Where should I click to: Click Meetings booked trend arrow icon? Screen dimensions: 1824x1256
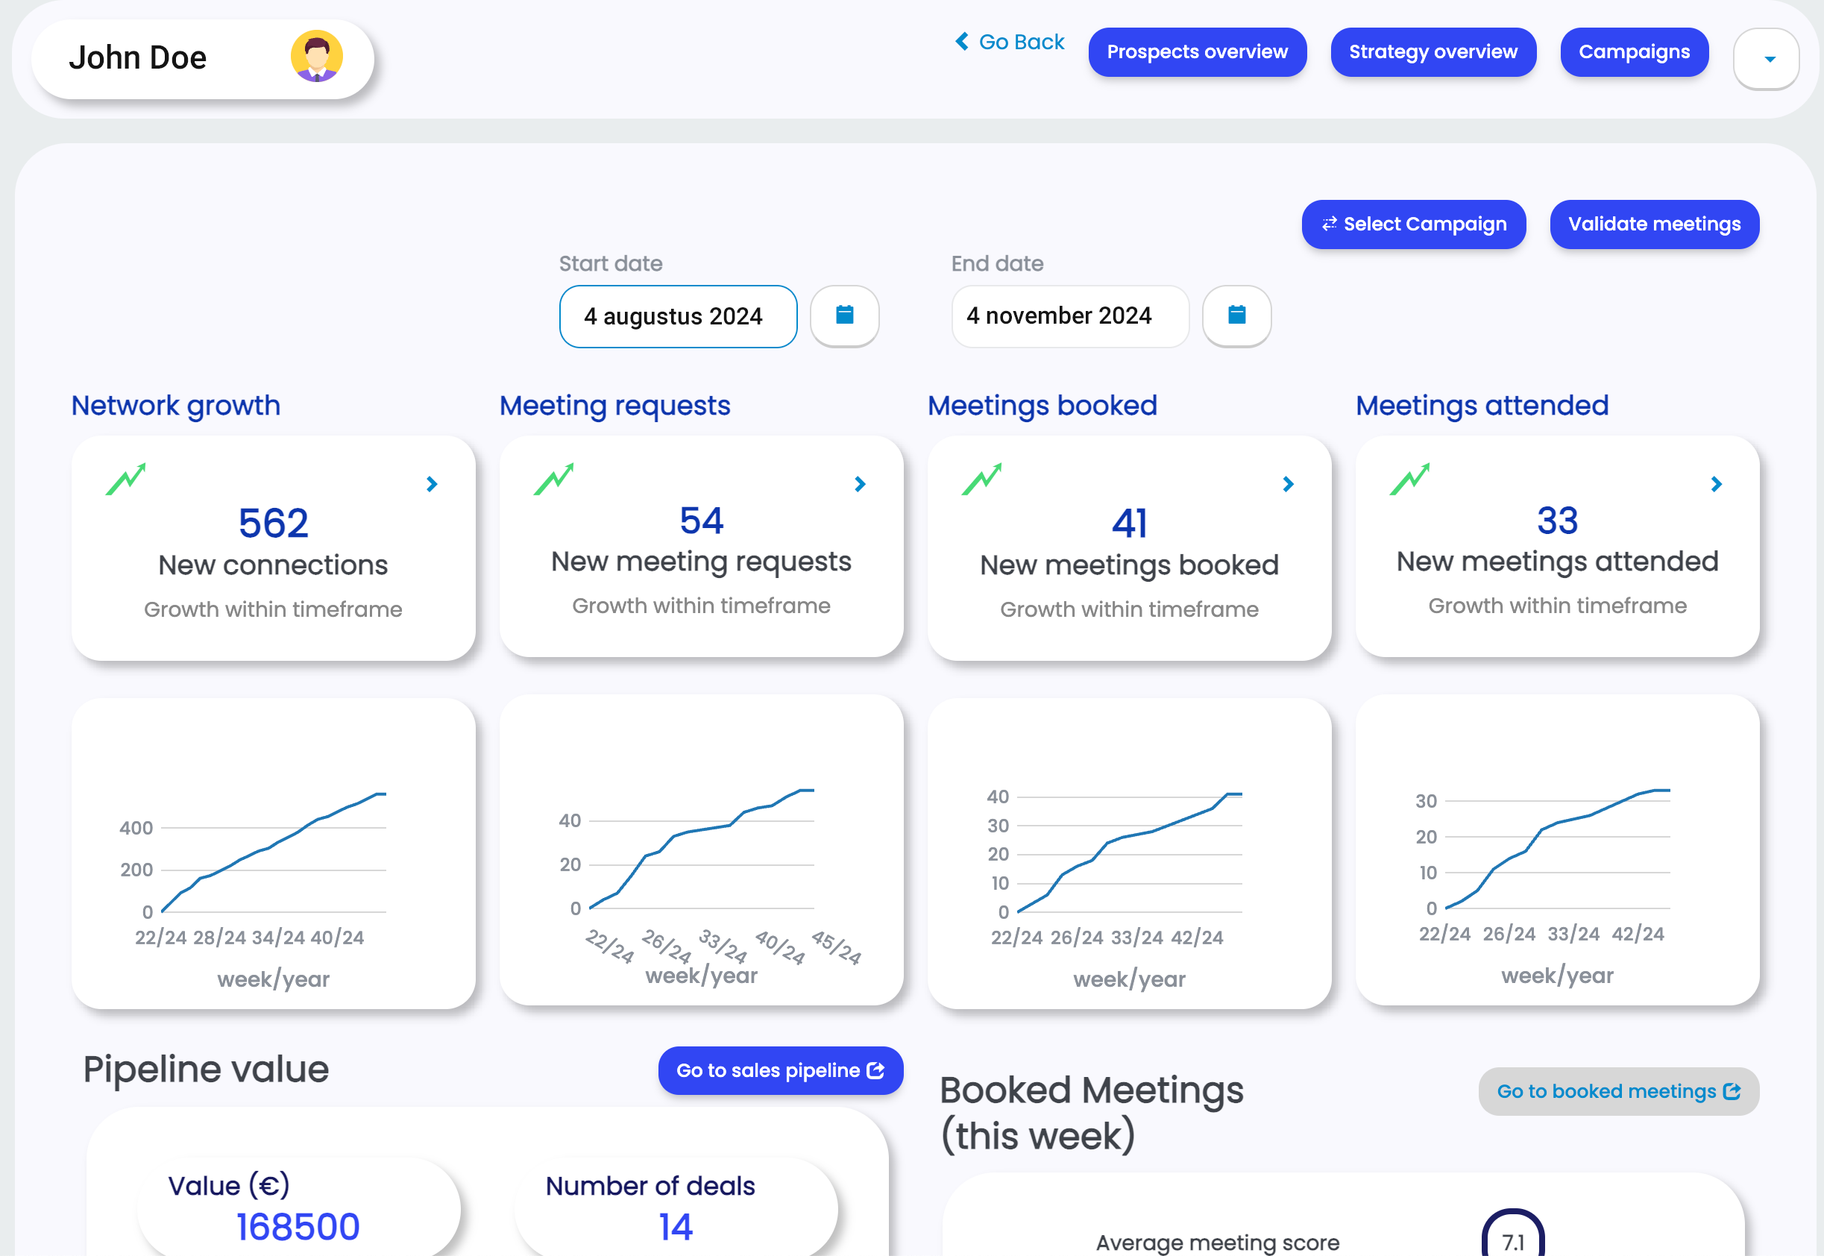click(x=982, y=480)
